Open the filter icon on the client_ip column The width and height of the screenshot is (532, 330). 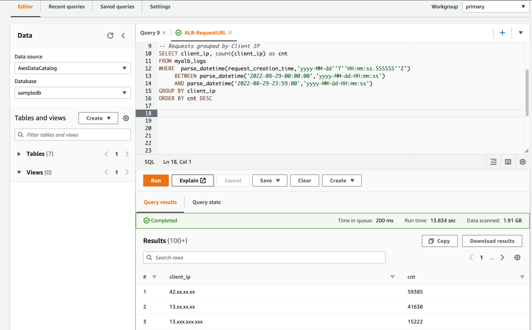coord(392,277)
